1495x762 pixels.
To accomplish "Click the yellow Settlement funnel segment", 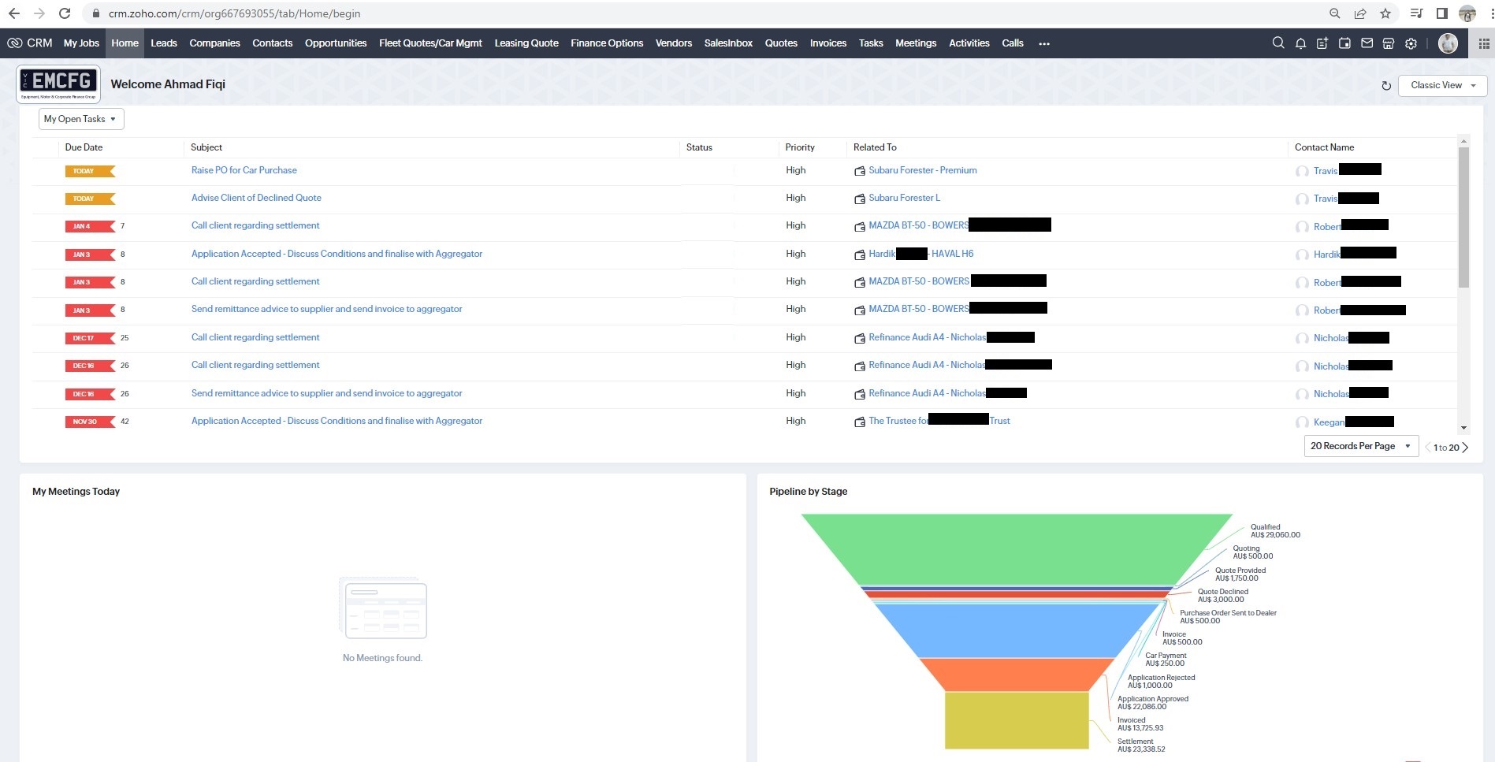I will coord(1017,720).
